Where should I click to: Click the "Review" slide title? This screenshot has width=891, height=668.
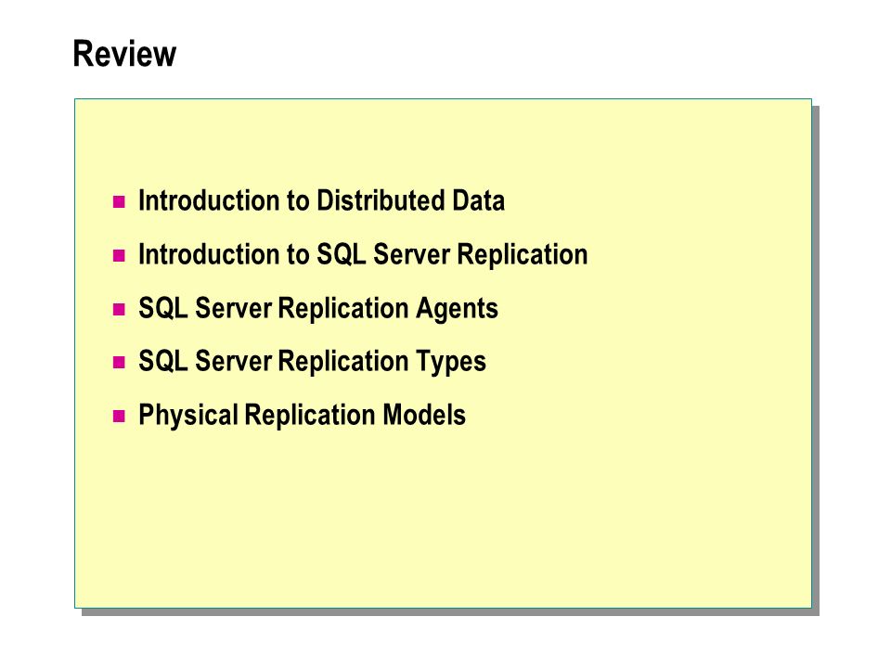pyautogui.click(x=124, y=54)
